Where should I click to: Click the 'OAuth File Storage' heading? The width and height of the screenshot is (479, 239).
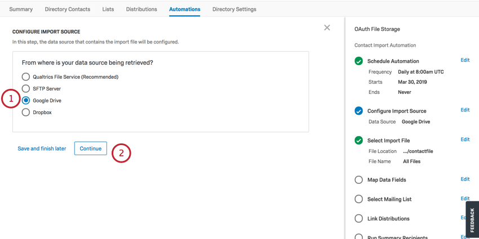point(377,29)
